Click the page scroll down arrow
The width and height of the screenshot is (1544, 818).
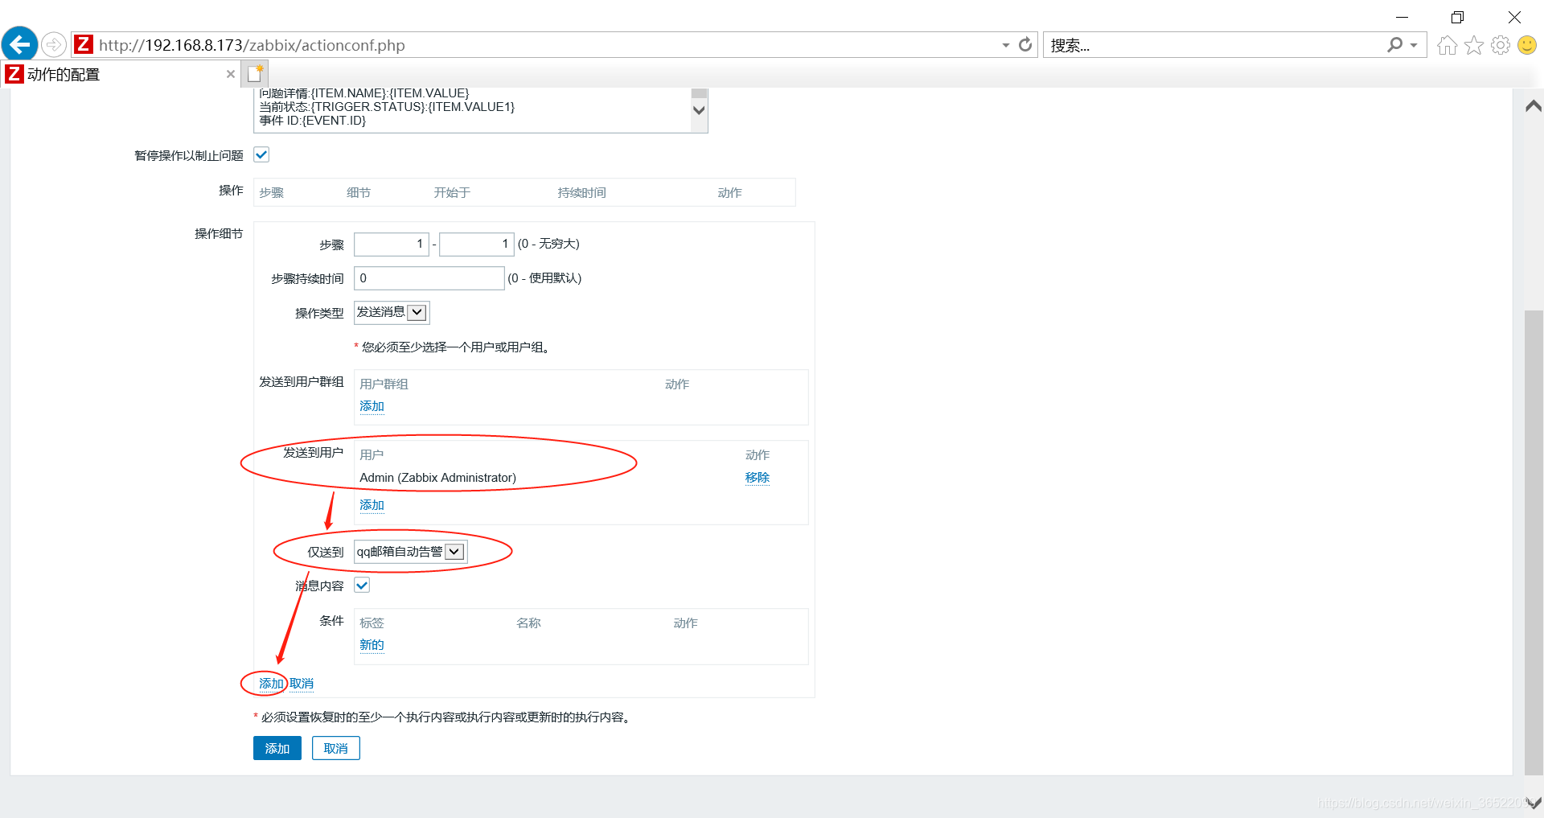click(x=1534, y=804)
